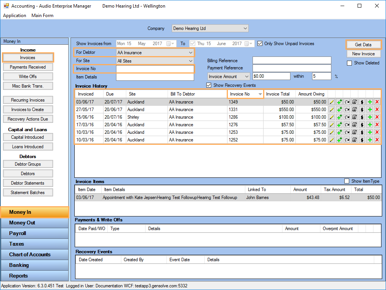Edit invoice 1276 with pencil icon
Image resolution: width=386 pixels, height=290 pixels.
(332, 125)
